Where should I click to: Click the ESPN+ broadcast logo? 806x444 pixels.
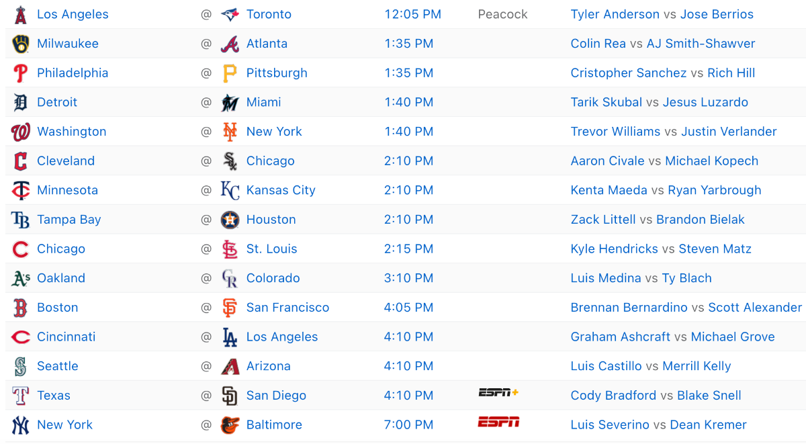(498, 393)
